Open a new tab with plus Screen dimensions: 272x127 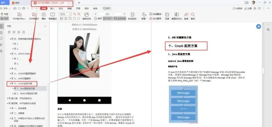click(79, 3)
